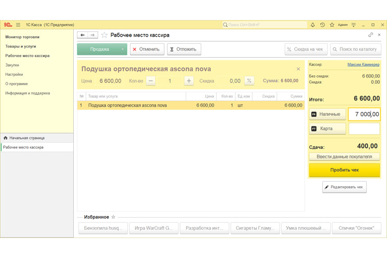387x258 pixels.
Task: Open title bar settings dropdown icon
Action: point(354,25)
